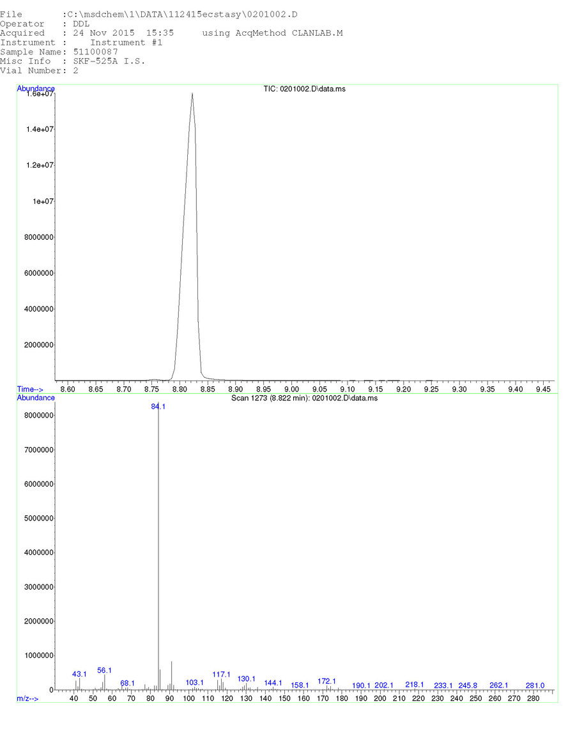Click the 84.1 base peak label

[x=158, y=406]
